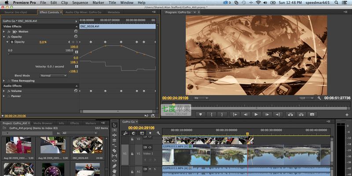
Task: Open Program monitor settings wrench
Action: [x=319, y=98]
